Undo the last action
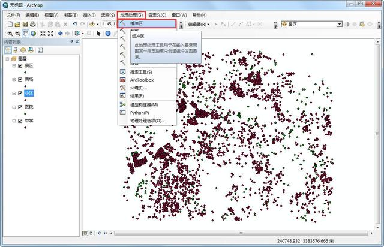Image resolution: width=384 pixels, height=247 pixels. (x=75, y=24)
